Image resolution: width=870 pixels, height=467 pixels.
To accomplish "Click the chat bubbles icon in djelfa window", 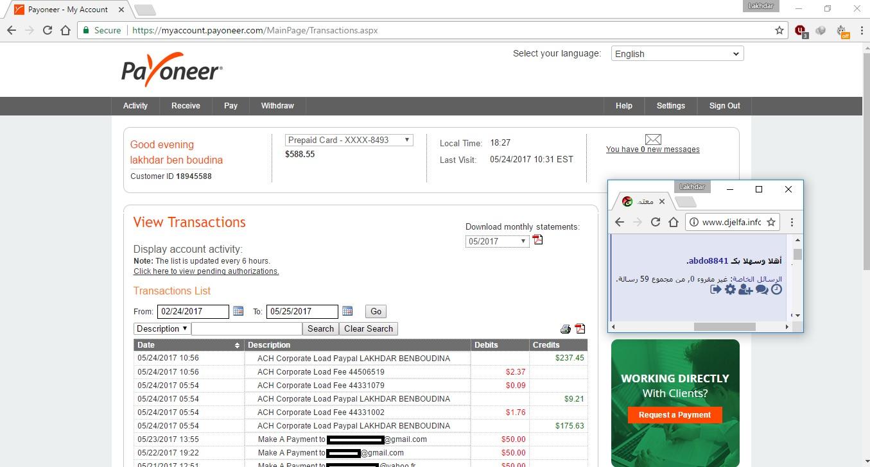I will (x=761, y=289).
